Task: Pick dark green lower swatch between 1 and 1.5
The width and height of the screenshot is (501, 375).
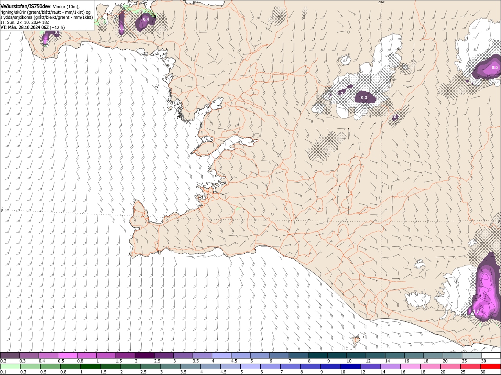Action: pyautogui.click(x=90, y=366)
